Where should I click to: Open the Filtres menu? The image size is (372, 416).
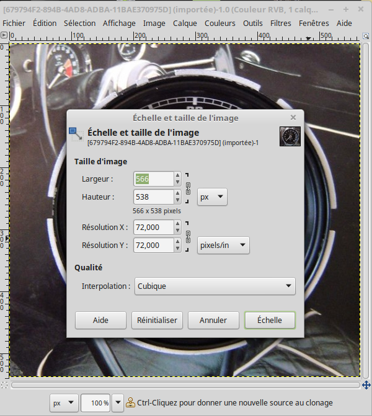tap(281, 24)
